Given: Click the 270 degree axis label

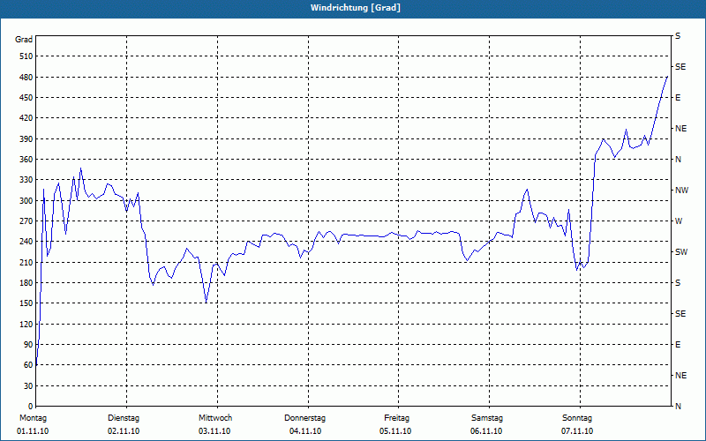Looking at the screenshot, I should coord(26,221).
